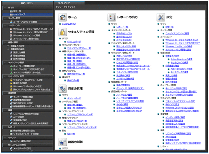Click icon beside インポート履歴の確認 in the left menu
The height and width of the screenshot is (154, 209).
(x=11, y=97)
